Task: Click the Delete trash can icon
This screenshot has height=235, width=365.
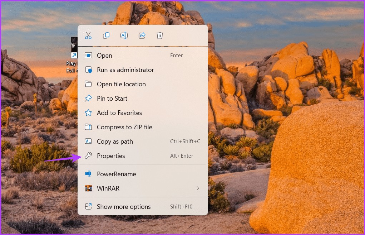Action: coord(160,35)
